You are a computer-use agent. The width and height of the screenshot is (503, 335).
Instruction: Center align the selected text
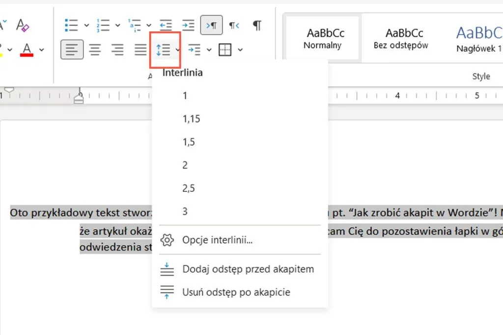pos(95,50)
